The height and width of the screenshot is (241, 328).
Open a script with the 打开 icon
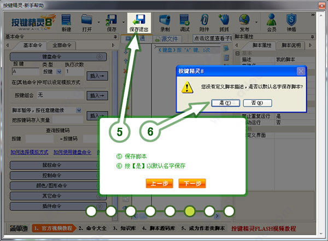pyautogui.click(x=86, y=23)
